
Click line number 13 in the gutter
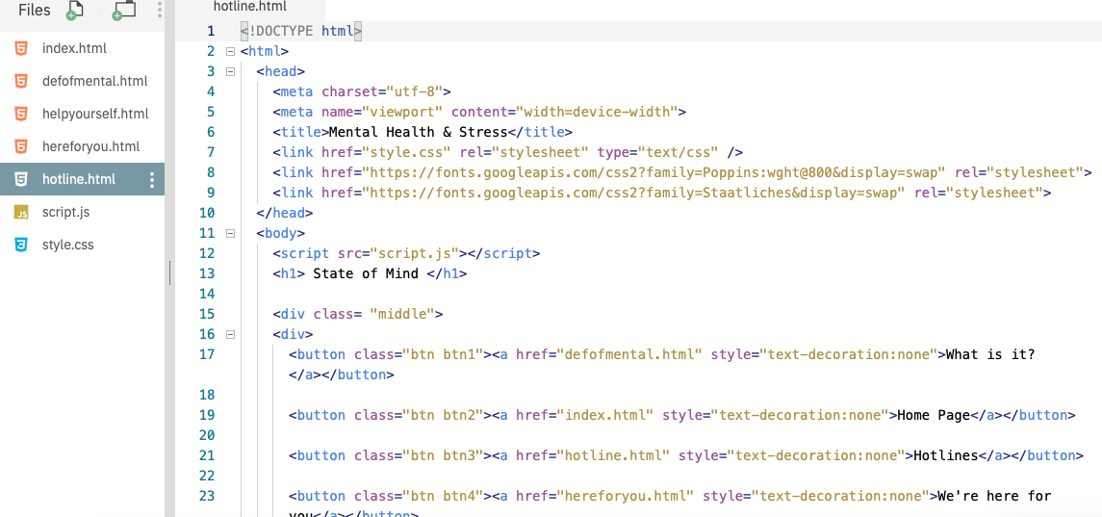[207, 273]
